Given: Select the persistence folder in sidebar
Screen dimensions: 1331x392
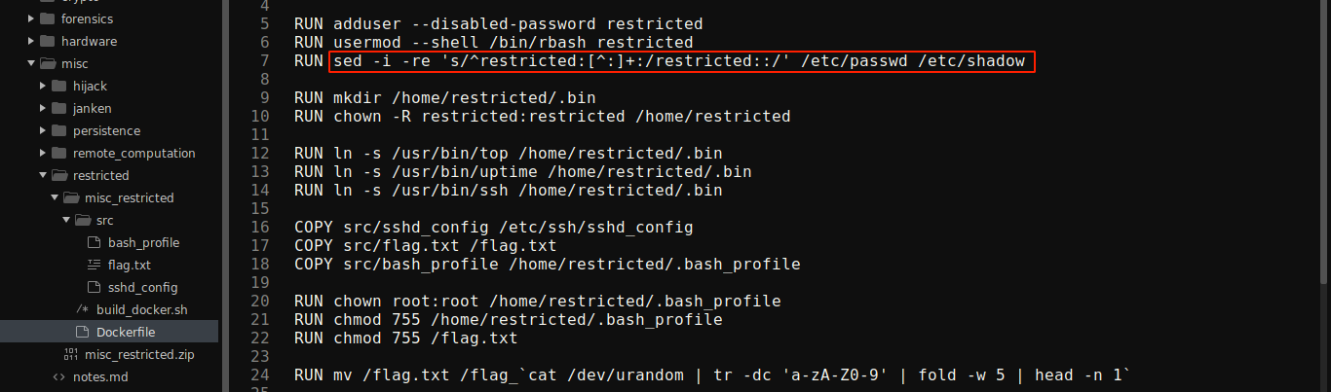Looking at the screenshot, I should pyautogui.click(x=106, y=130).
